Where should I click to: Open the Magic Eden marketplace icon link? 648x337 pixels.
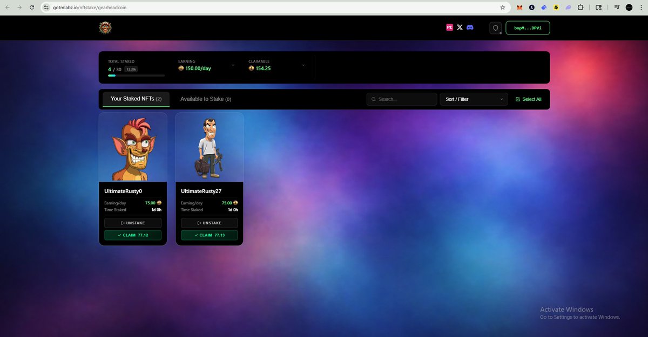[x=449, y=27]
